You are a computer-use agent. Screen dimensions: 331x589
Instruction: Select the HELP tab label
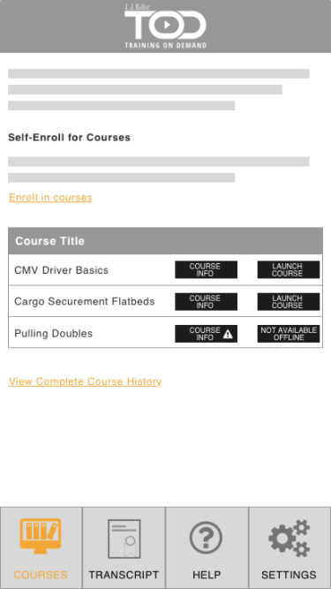[x=207, y=575]
